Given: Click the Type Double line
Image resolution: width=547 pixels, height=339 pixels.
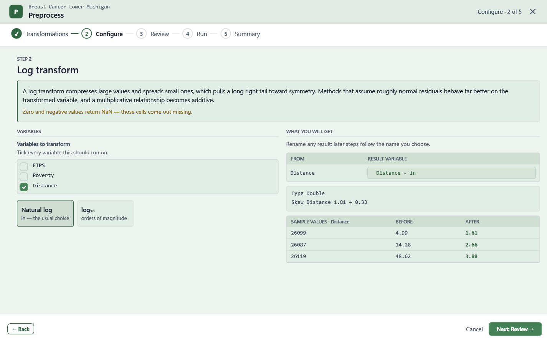Looking at the screenshot, I should click(308, 193).
